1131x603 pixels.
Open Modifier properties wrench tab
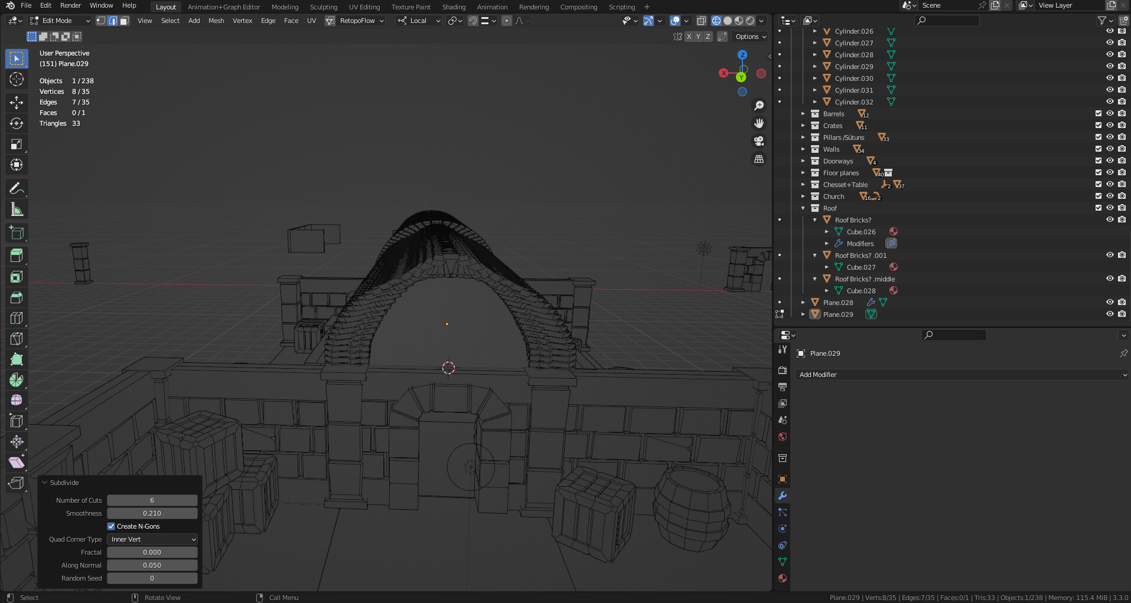[x=783, y=496]
